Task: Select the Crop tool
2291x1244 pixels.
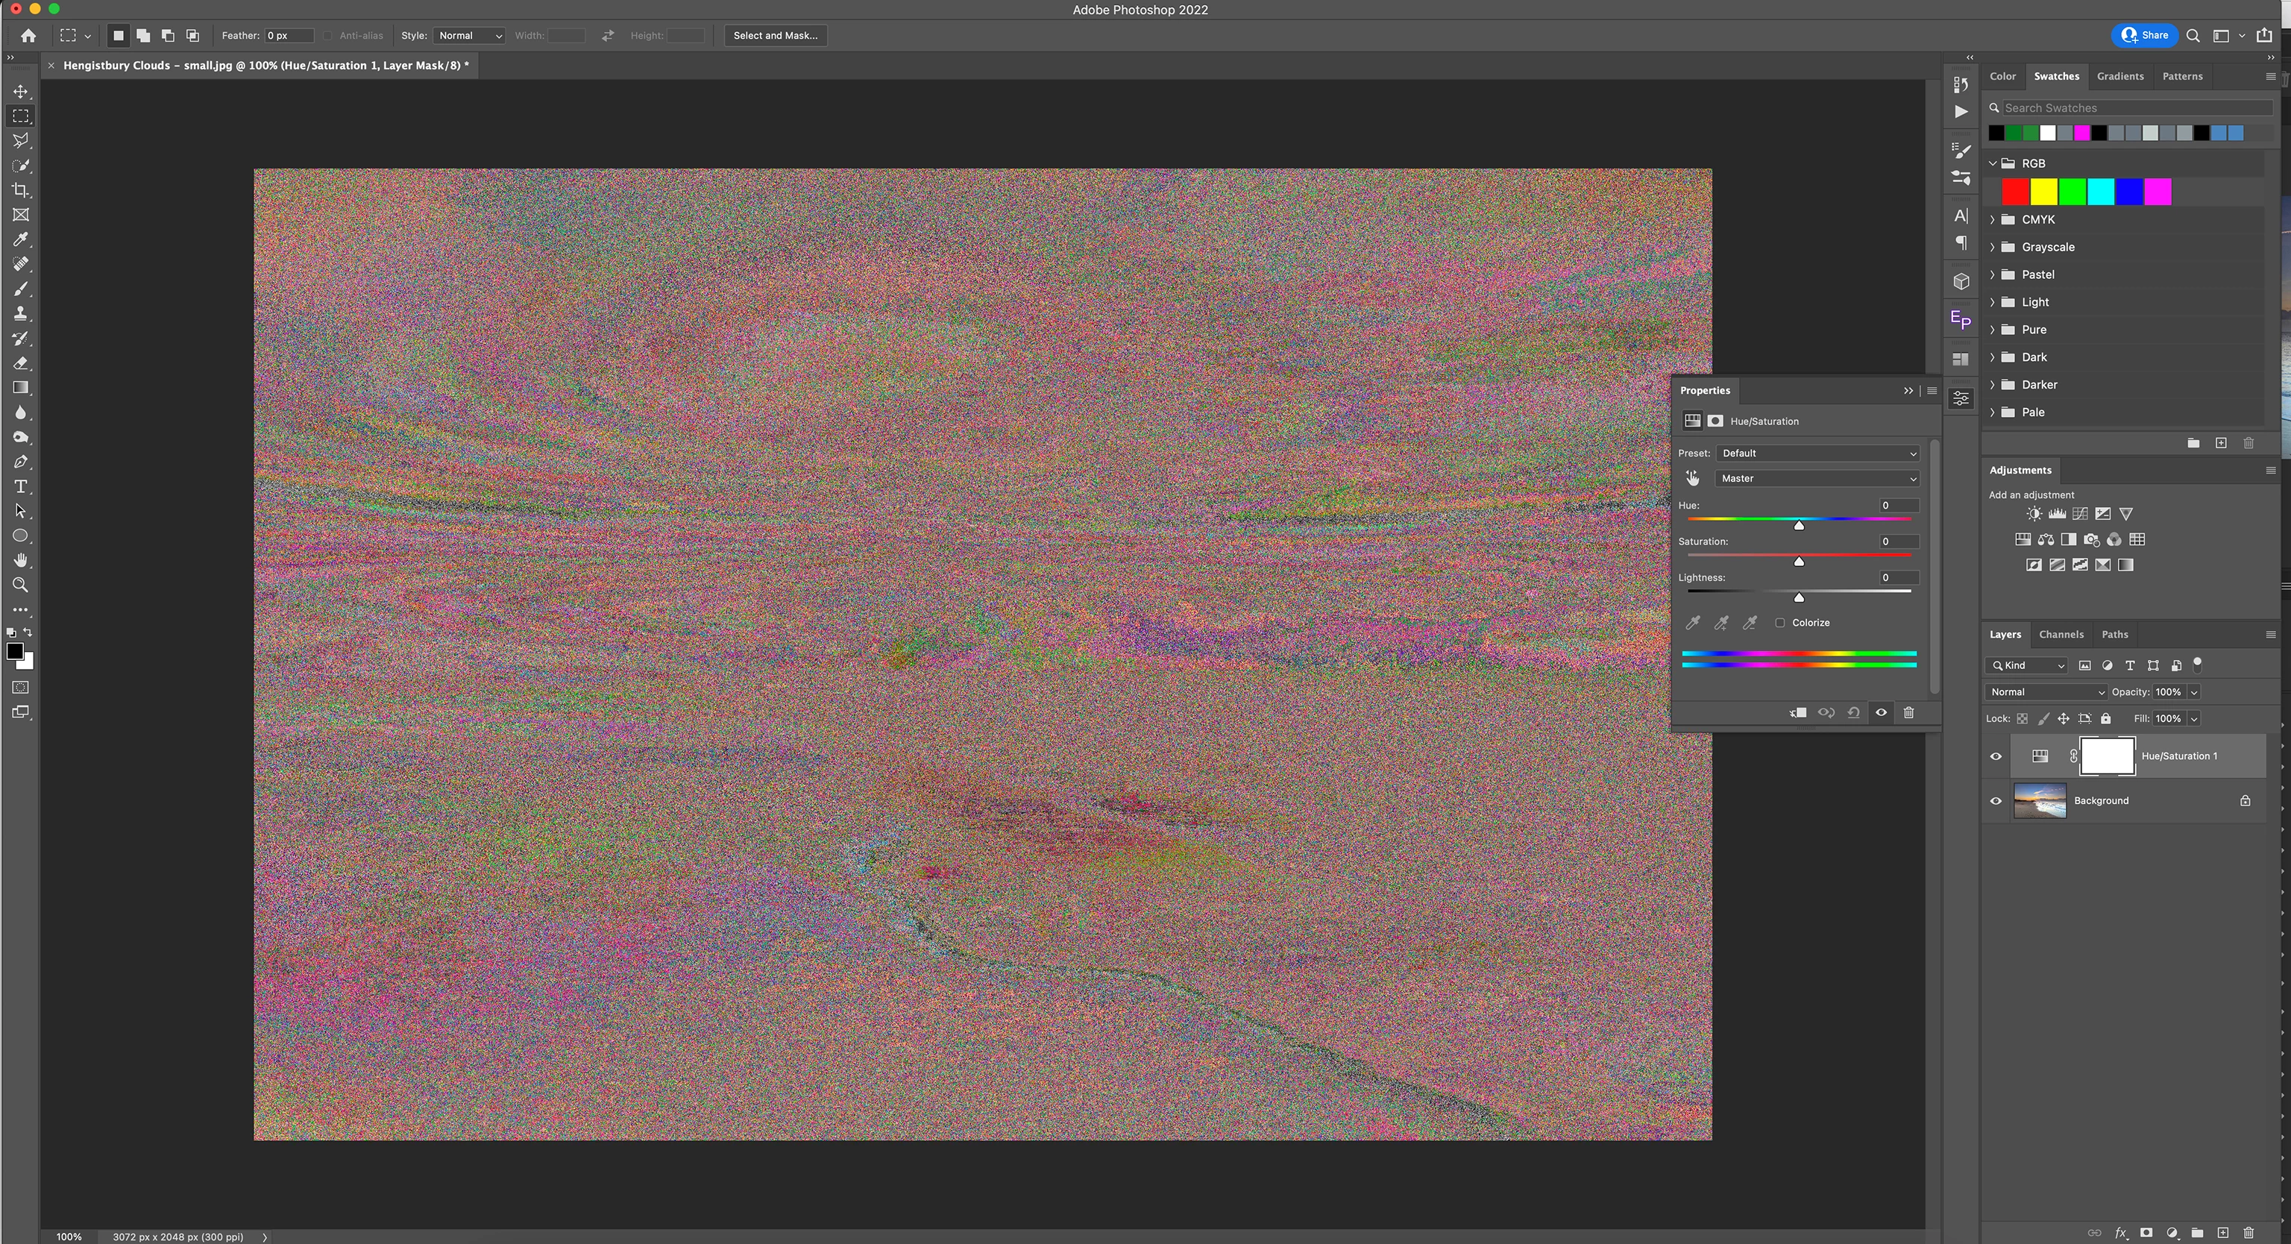Action: [x=20, y=190]
